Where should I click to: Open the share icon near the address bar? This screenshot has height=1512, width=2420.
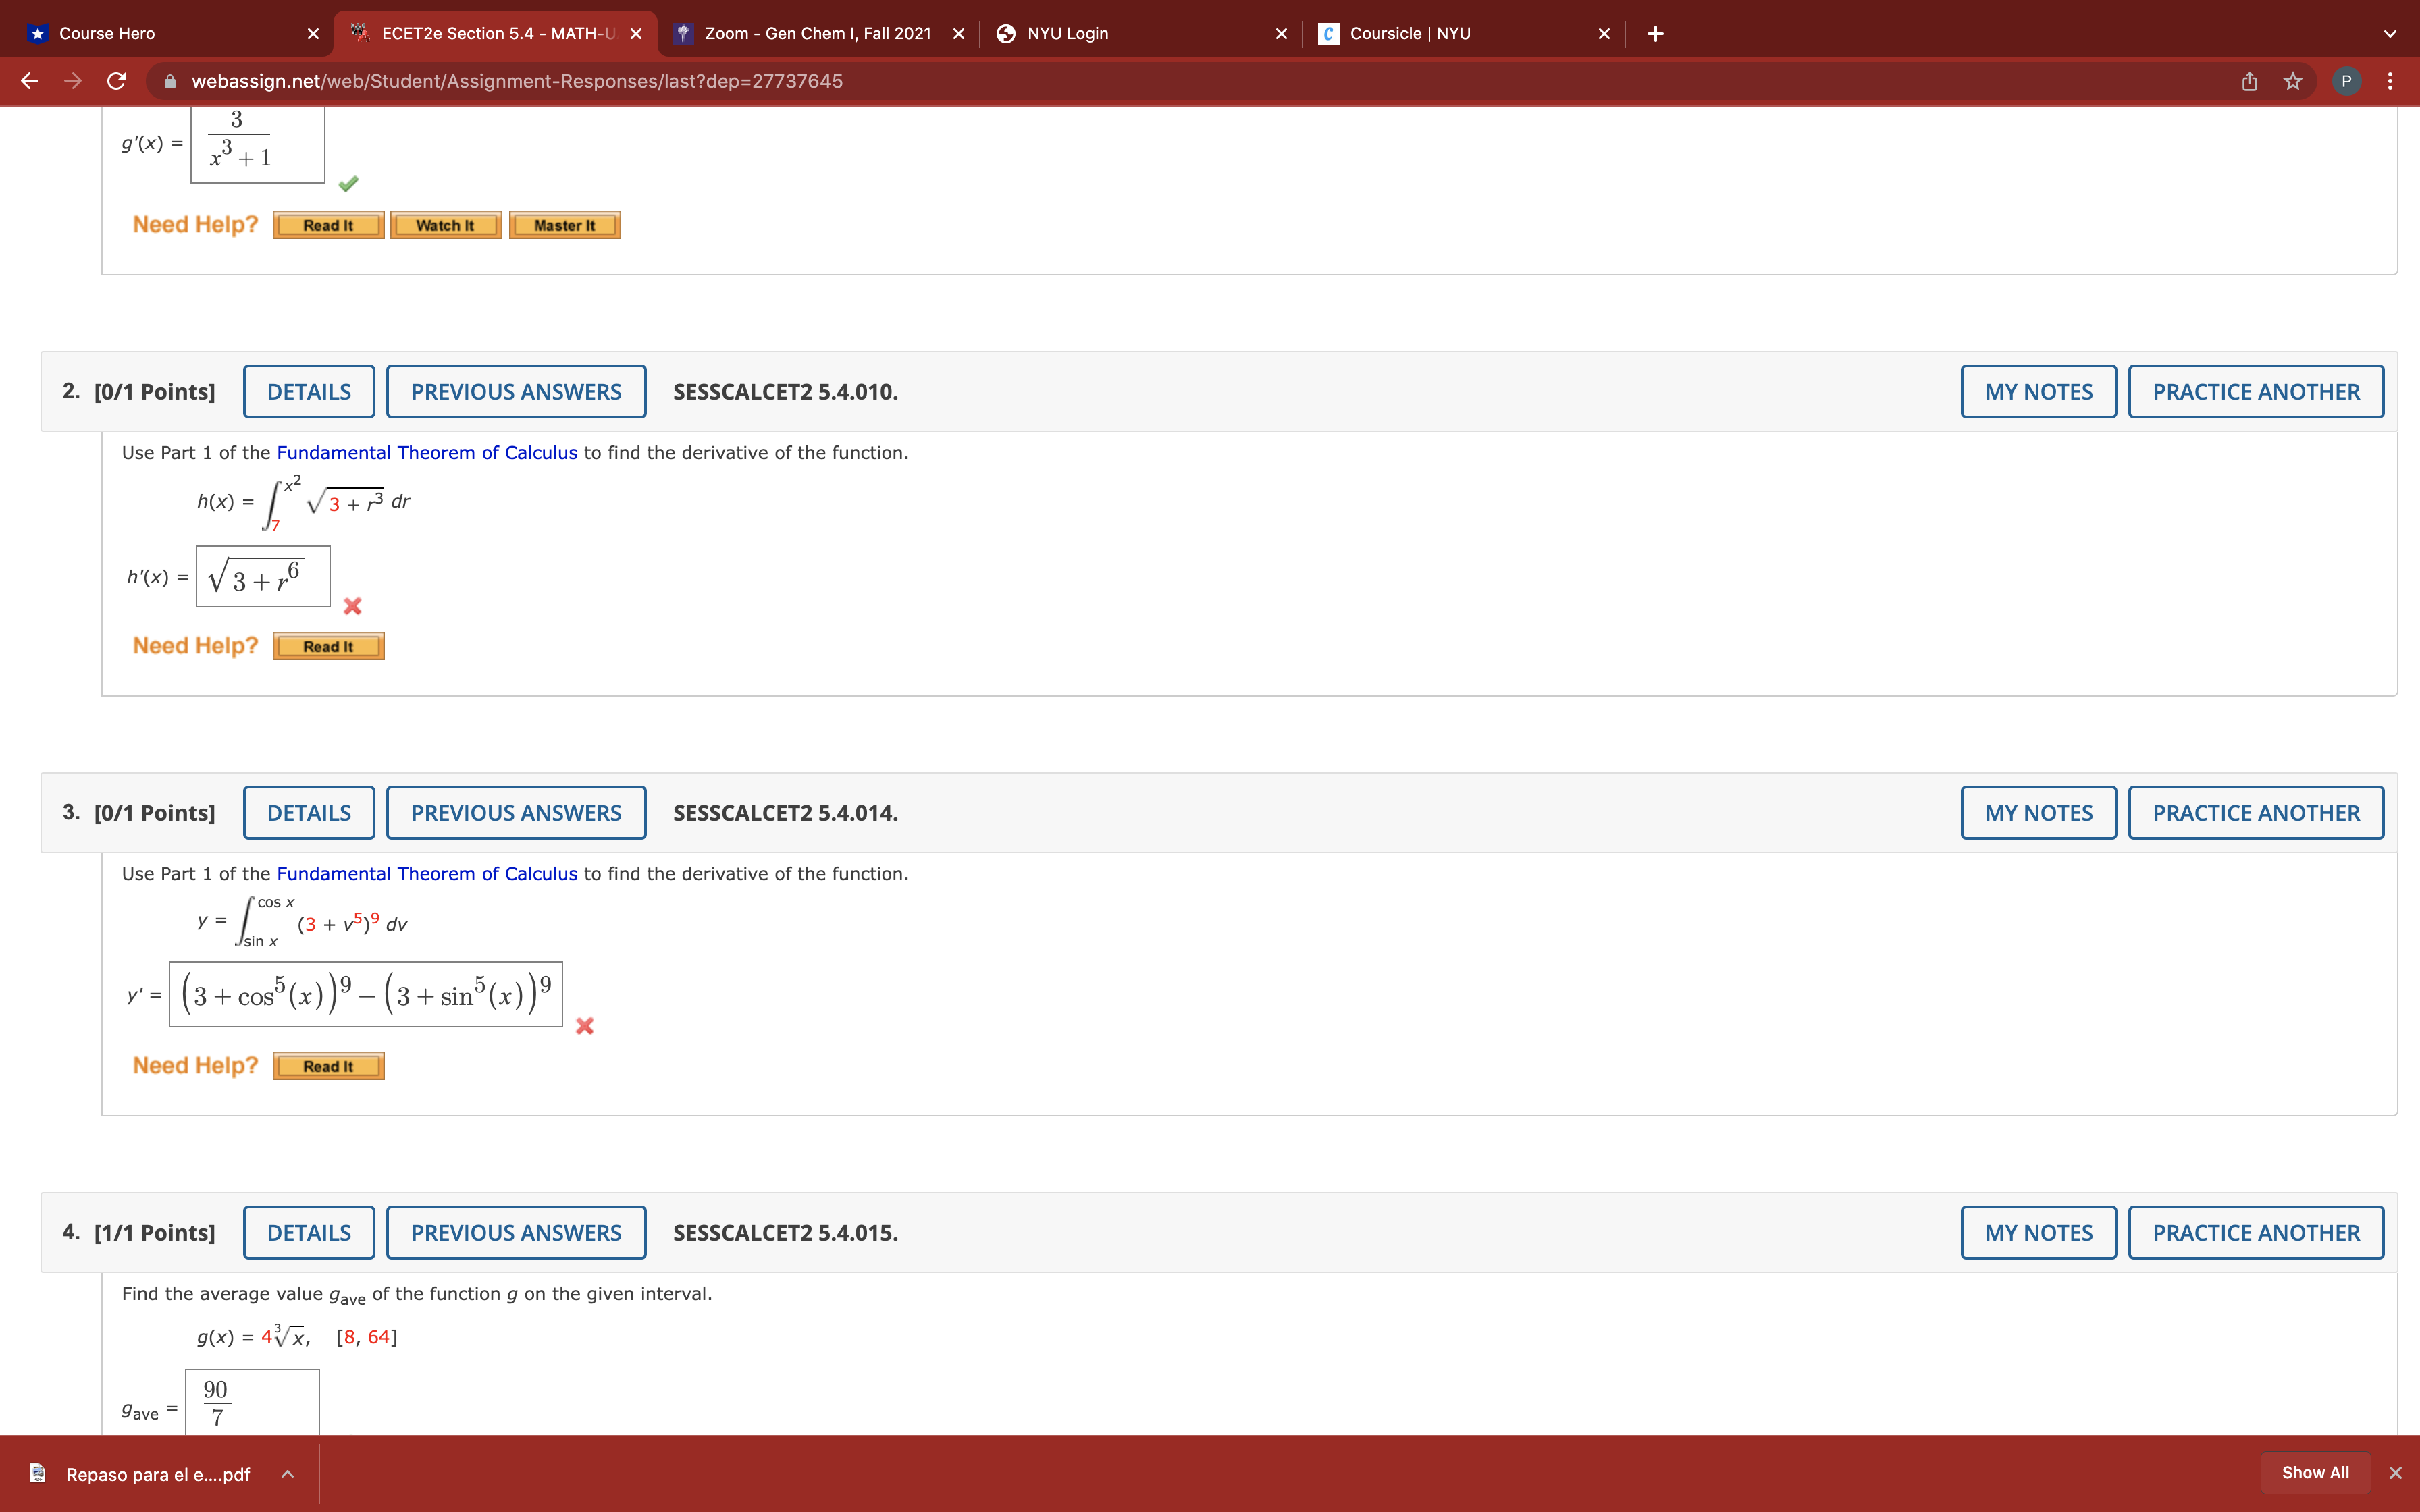pos(2250,81)
